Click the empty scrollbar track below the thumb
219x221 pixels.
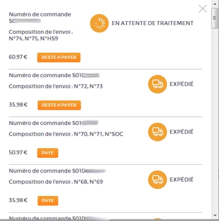(215, 121)
